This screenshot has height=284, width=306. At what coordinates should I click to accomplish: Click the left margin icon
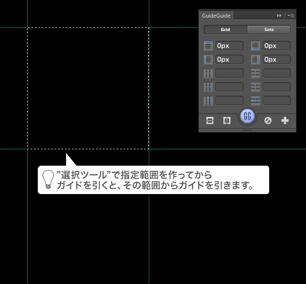pyautogui.click(x=208, y=60)
